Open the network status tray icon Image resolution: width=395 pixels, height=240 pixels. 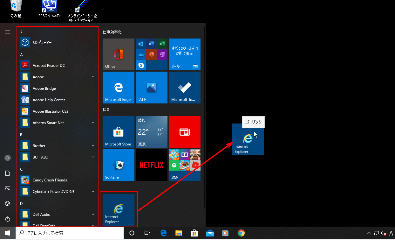(x=376, y=233)
